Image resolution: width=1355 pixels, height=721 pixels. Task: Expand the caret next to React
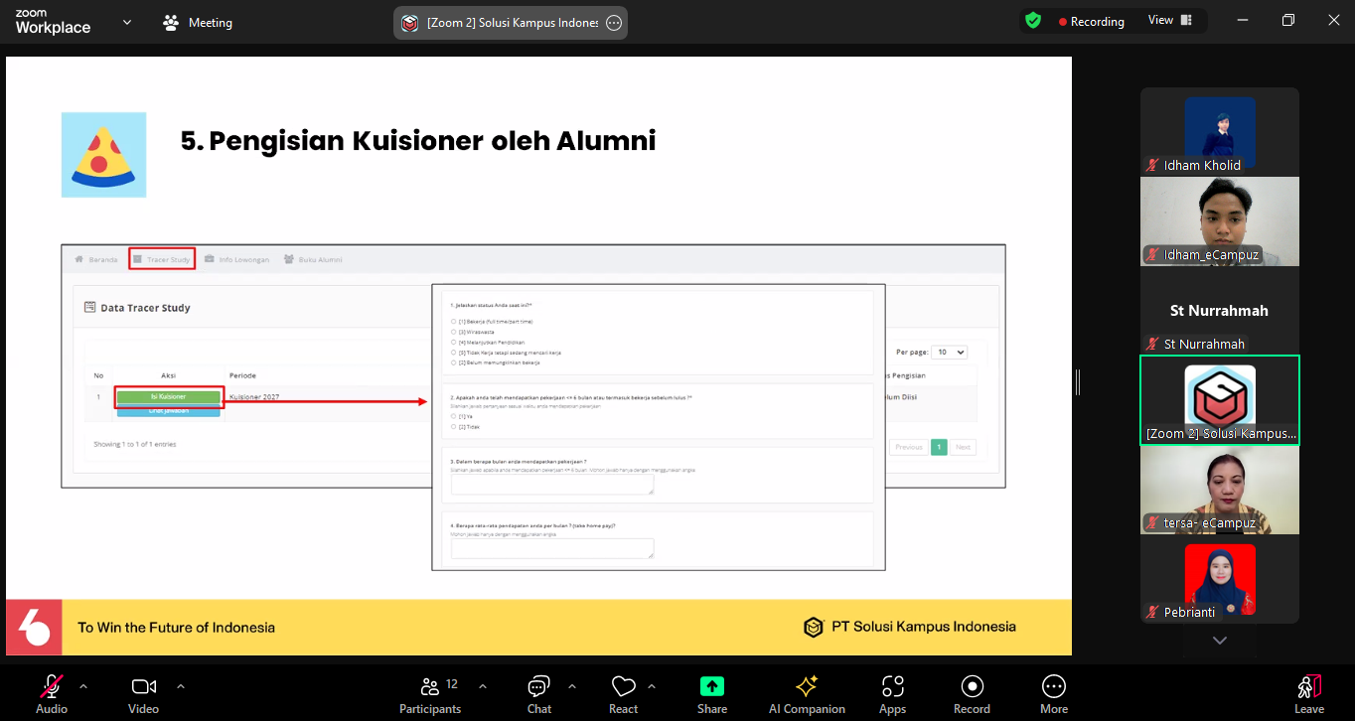tap(652, 686)
